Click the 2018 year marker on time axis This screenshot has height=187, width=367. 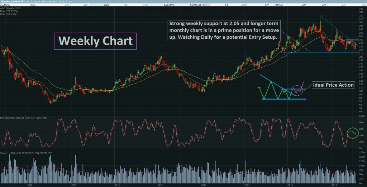290,185
